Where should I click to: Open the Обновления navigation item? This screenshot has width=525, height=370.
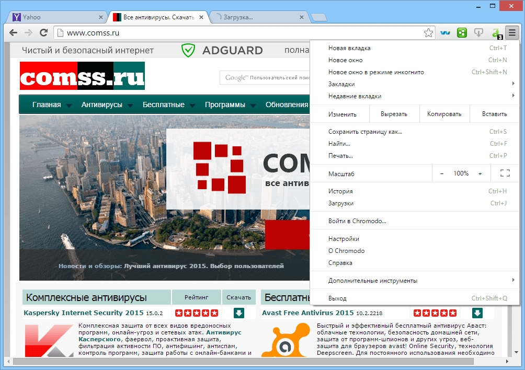pyautogui.click(x=287, y=105)
